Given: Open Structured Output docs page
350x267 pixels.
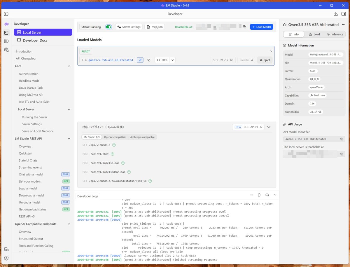Looking at the screenshot, I should click(31, 239).
